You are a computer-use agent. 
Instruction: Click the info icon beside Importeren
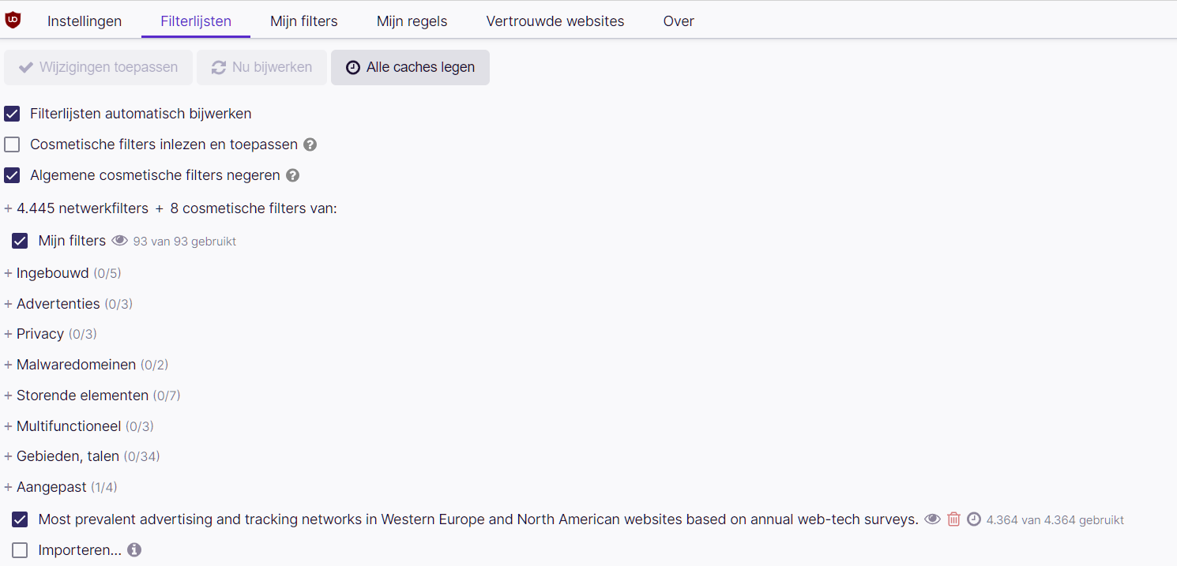134,549
